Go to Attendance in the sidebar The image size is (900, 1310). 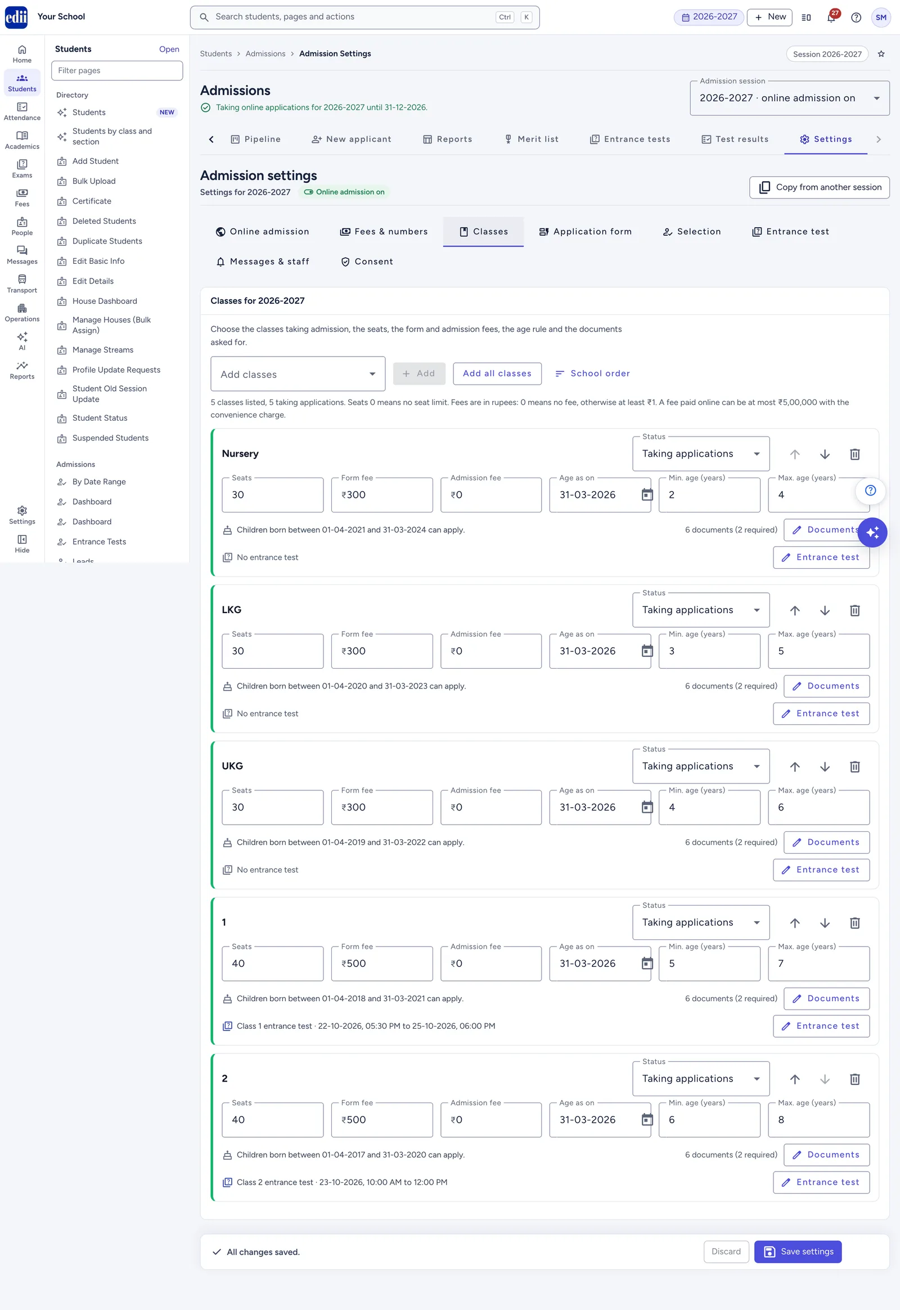coord(22,112)
